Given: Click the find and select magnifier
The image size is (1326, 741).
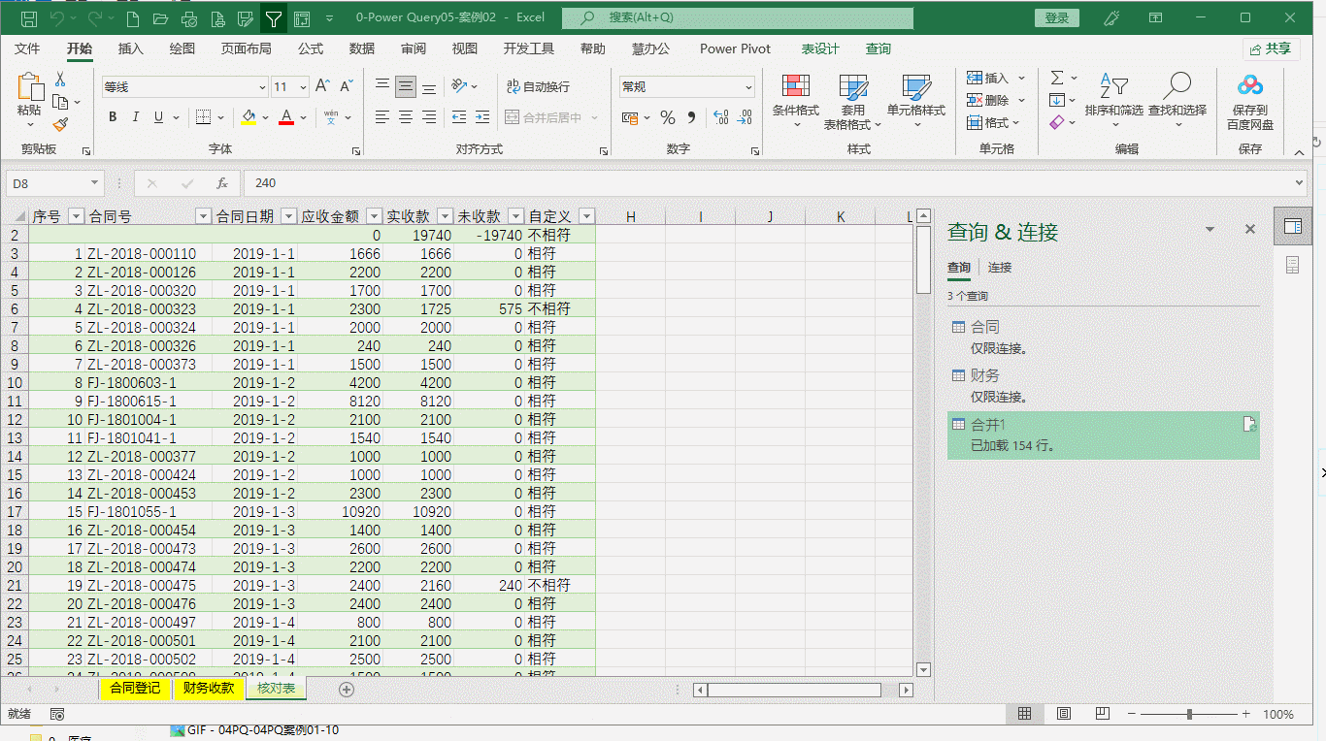Looking at the screenshot, I should (1177, 86).
